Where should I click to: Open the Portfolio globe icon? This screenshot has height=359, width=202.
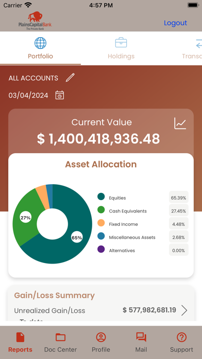click(41, 43)
